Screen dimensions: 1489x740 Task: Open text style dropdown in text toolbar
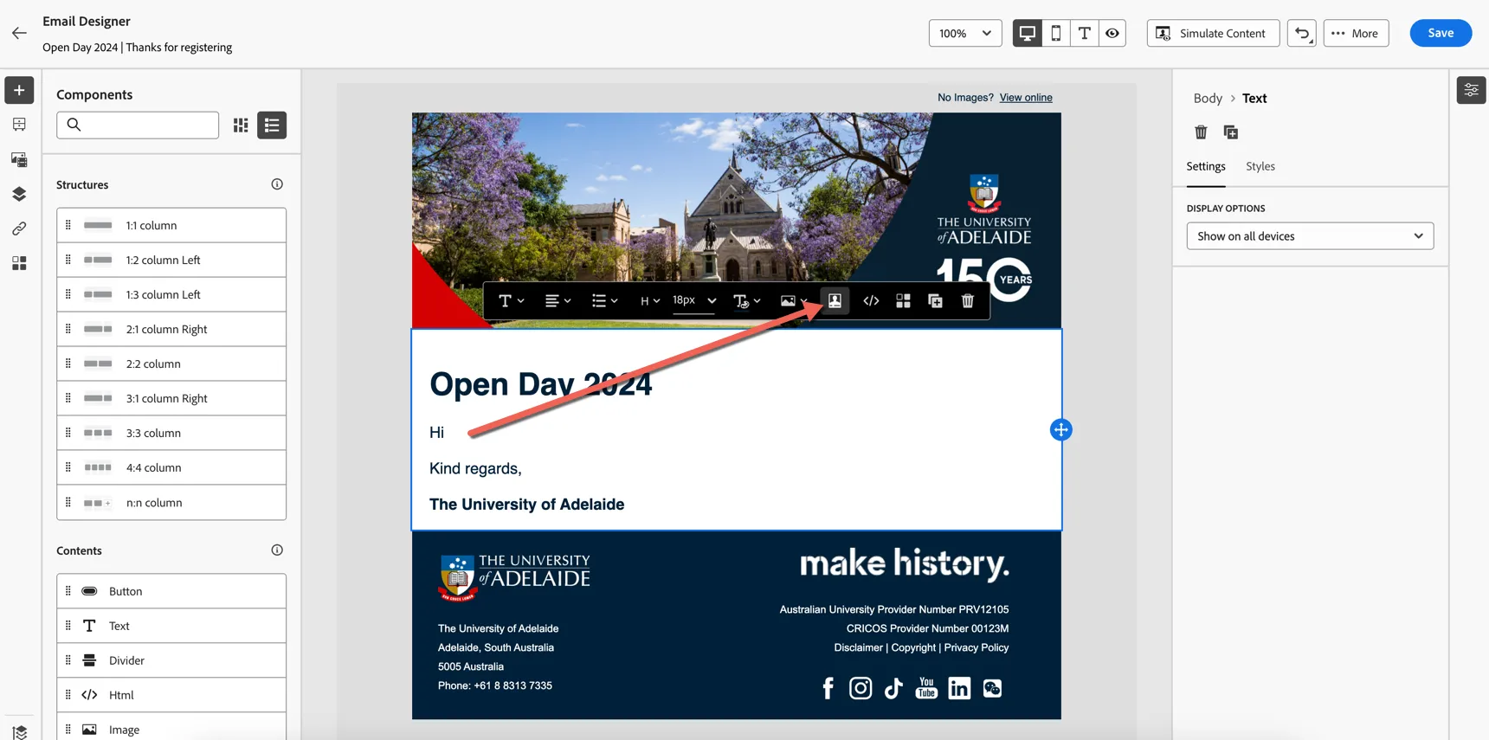[511, 300]
